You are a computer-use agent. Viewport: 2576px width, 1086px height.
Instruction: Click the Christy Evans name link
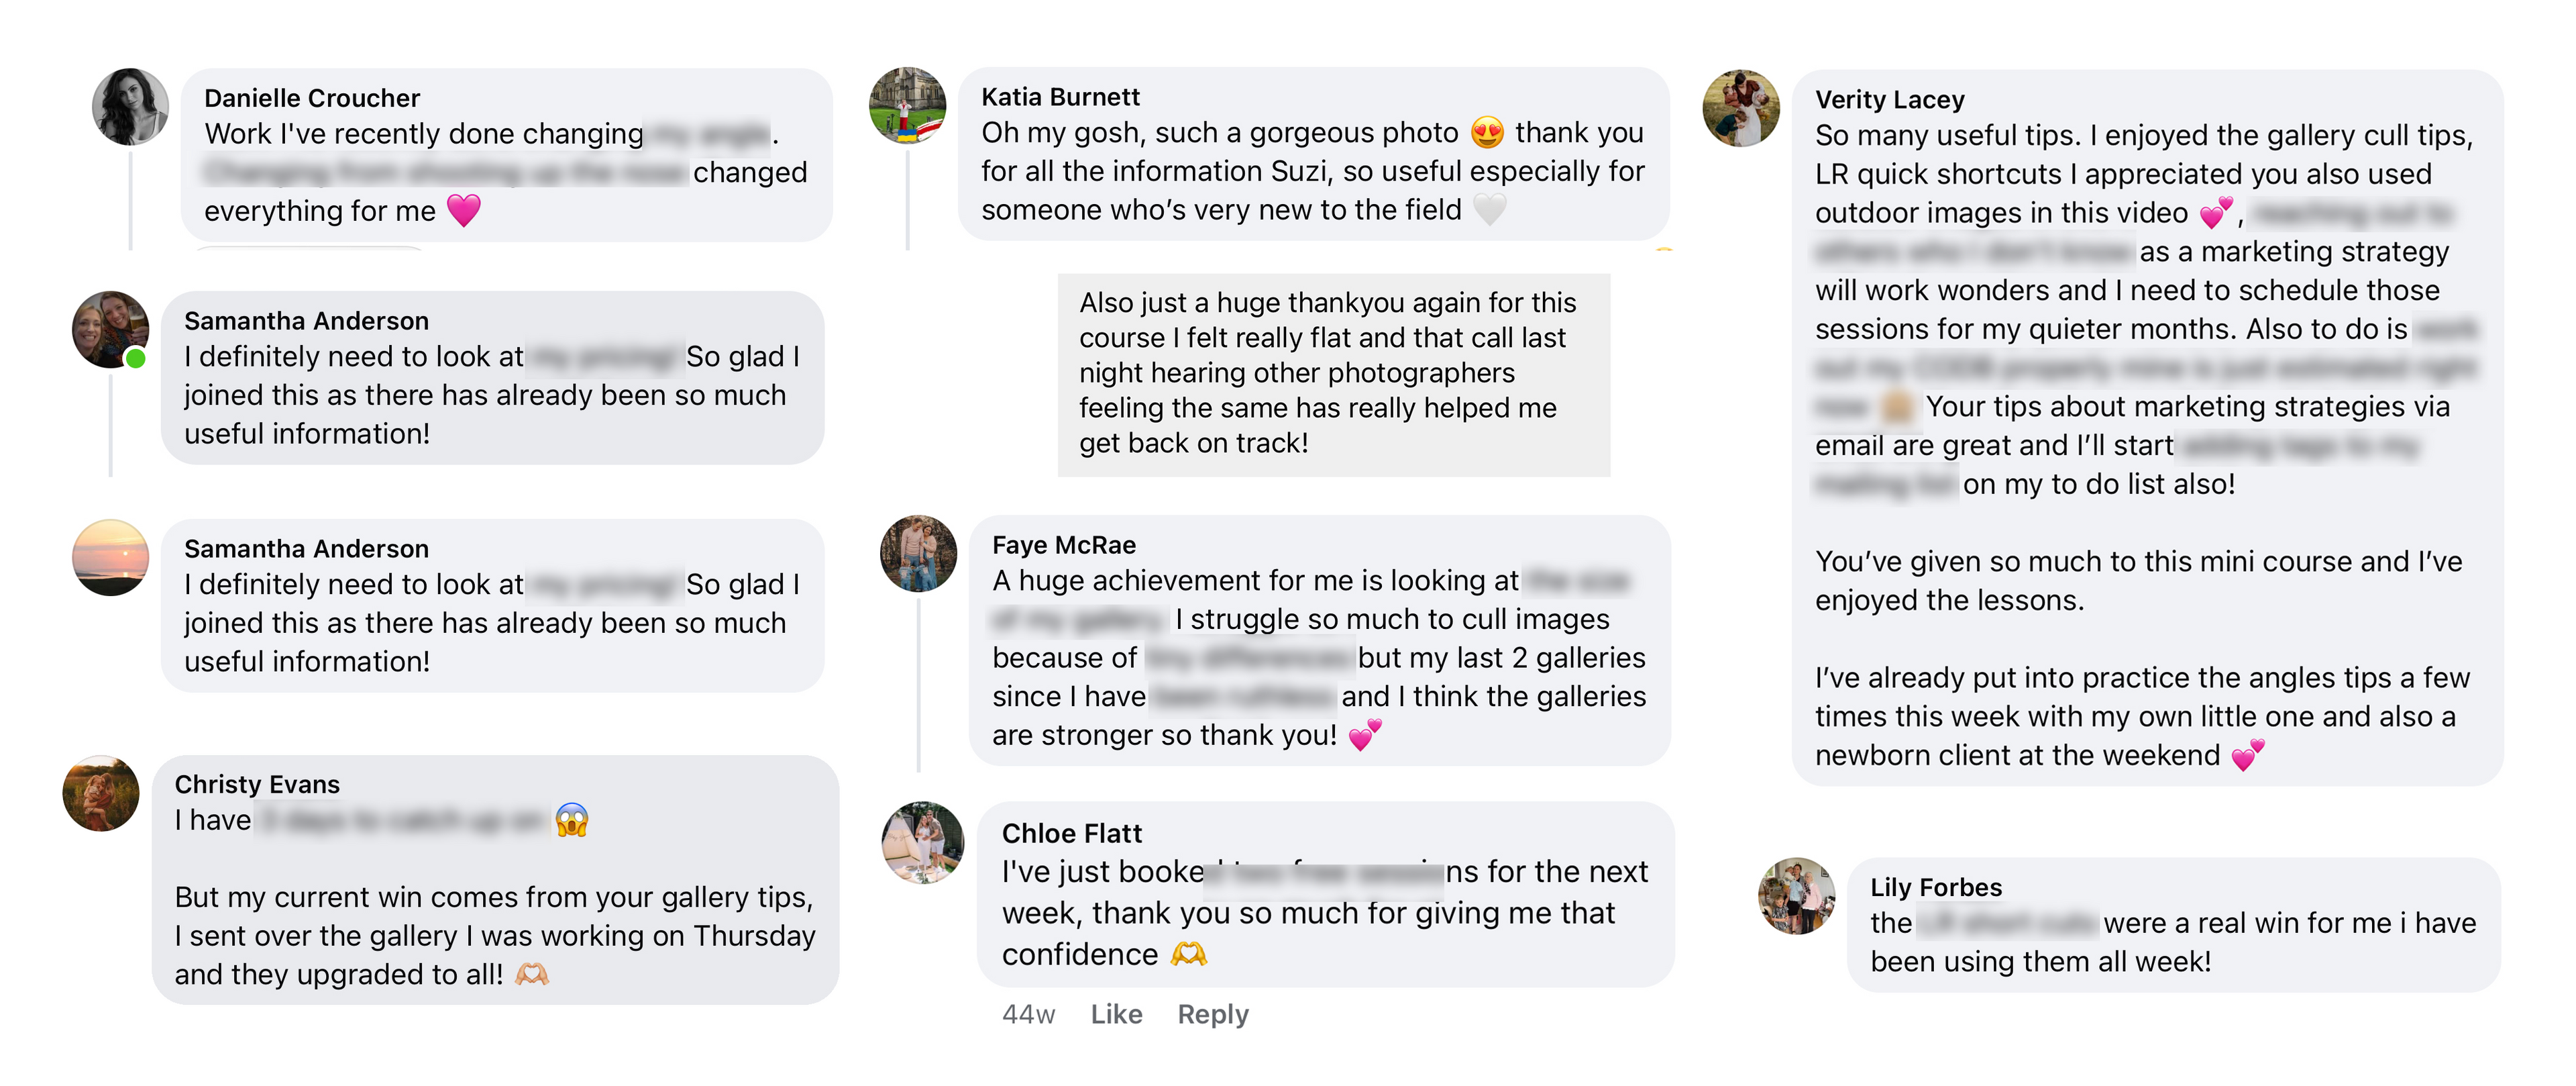[257, 784]
